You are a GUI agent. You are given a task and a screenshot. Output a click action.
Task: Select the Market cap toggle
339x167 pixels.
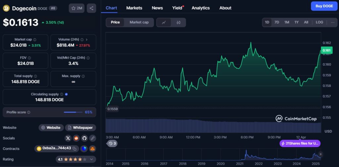coord(139,22)
